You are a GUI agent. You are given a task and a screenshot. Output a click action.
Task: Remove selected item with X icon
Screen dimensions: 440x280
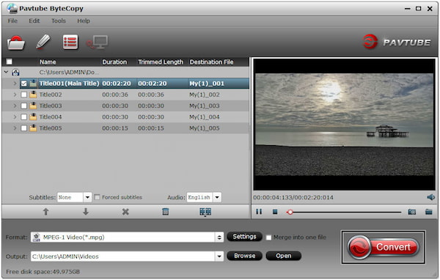pos(125,212)
